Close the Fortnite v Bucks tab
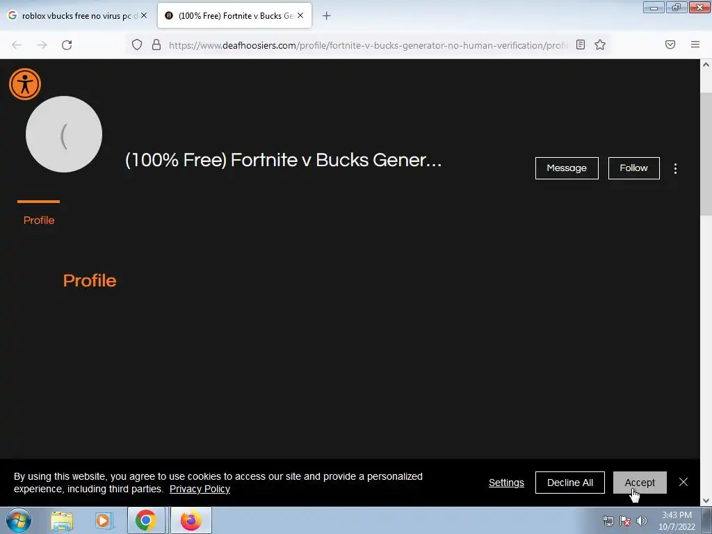 (300, 15)
